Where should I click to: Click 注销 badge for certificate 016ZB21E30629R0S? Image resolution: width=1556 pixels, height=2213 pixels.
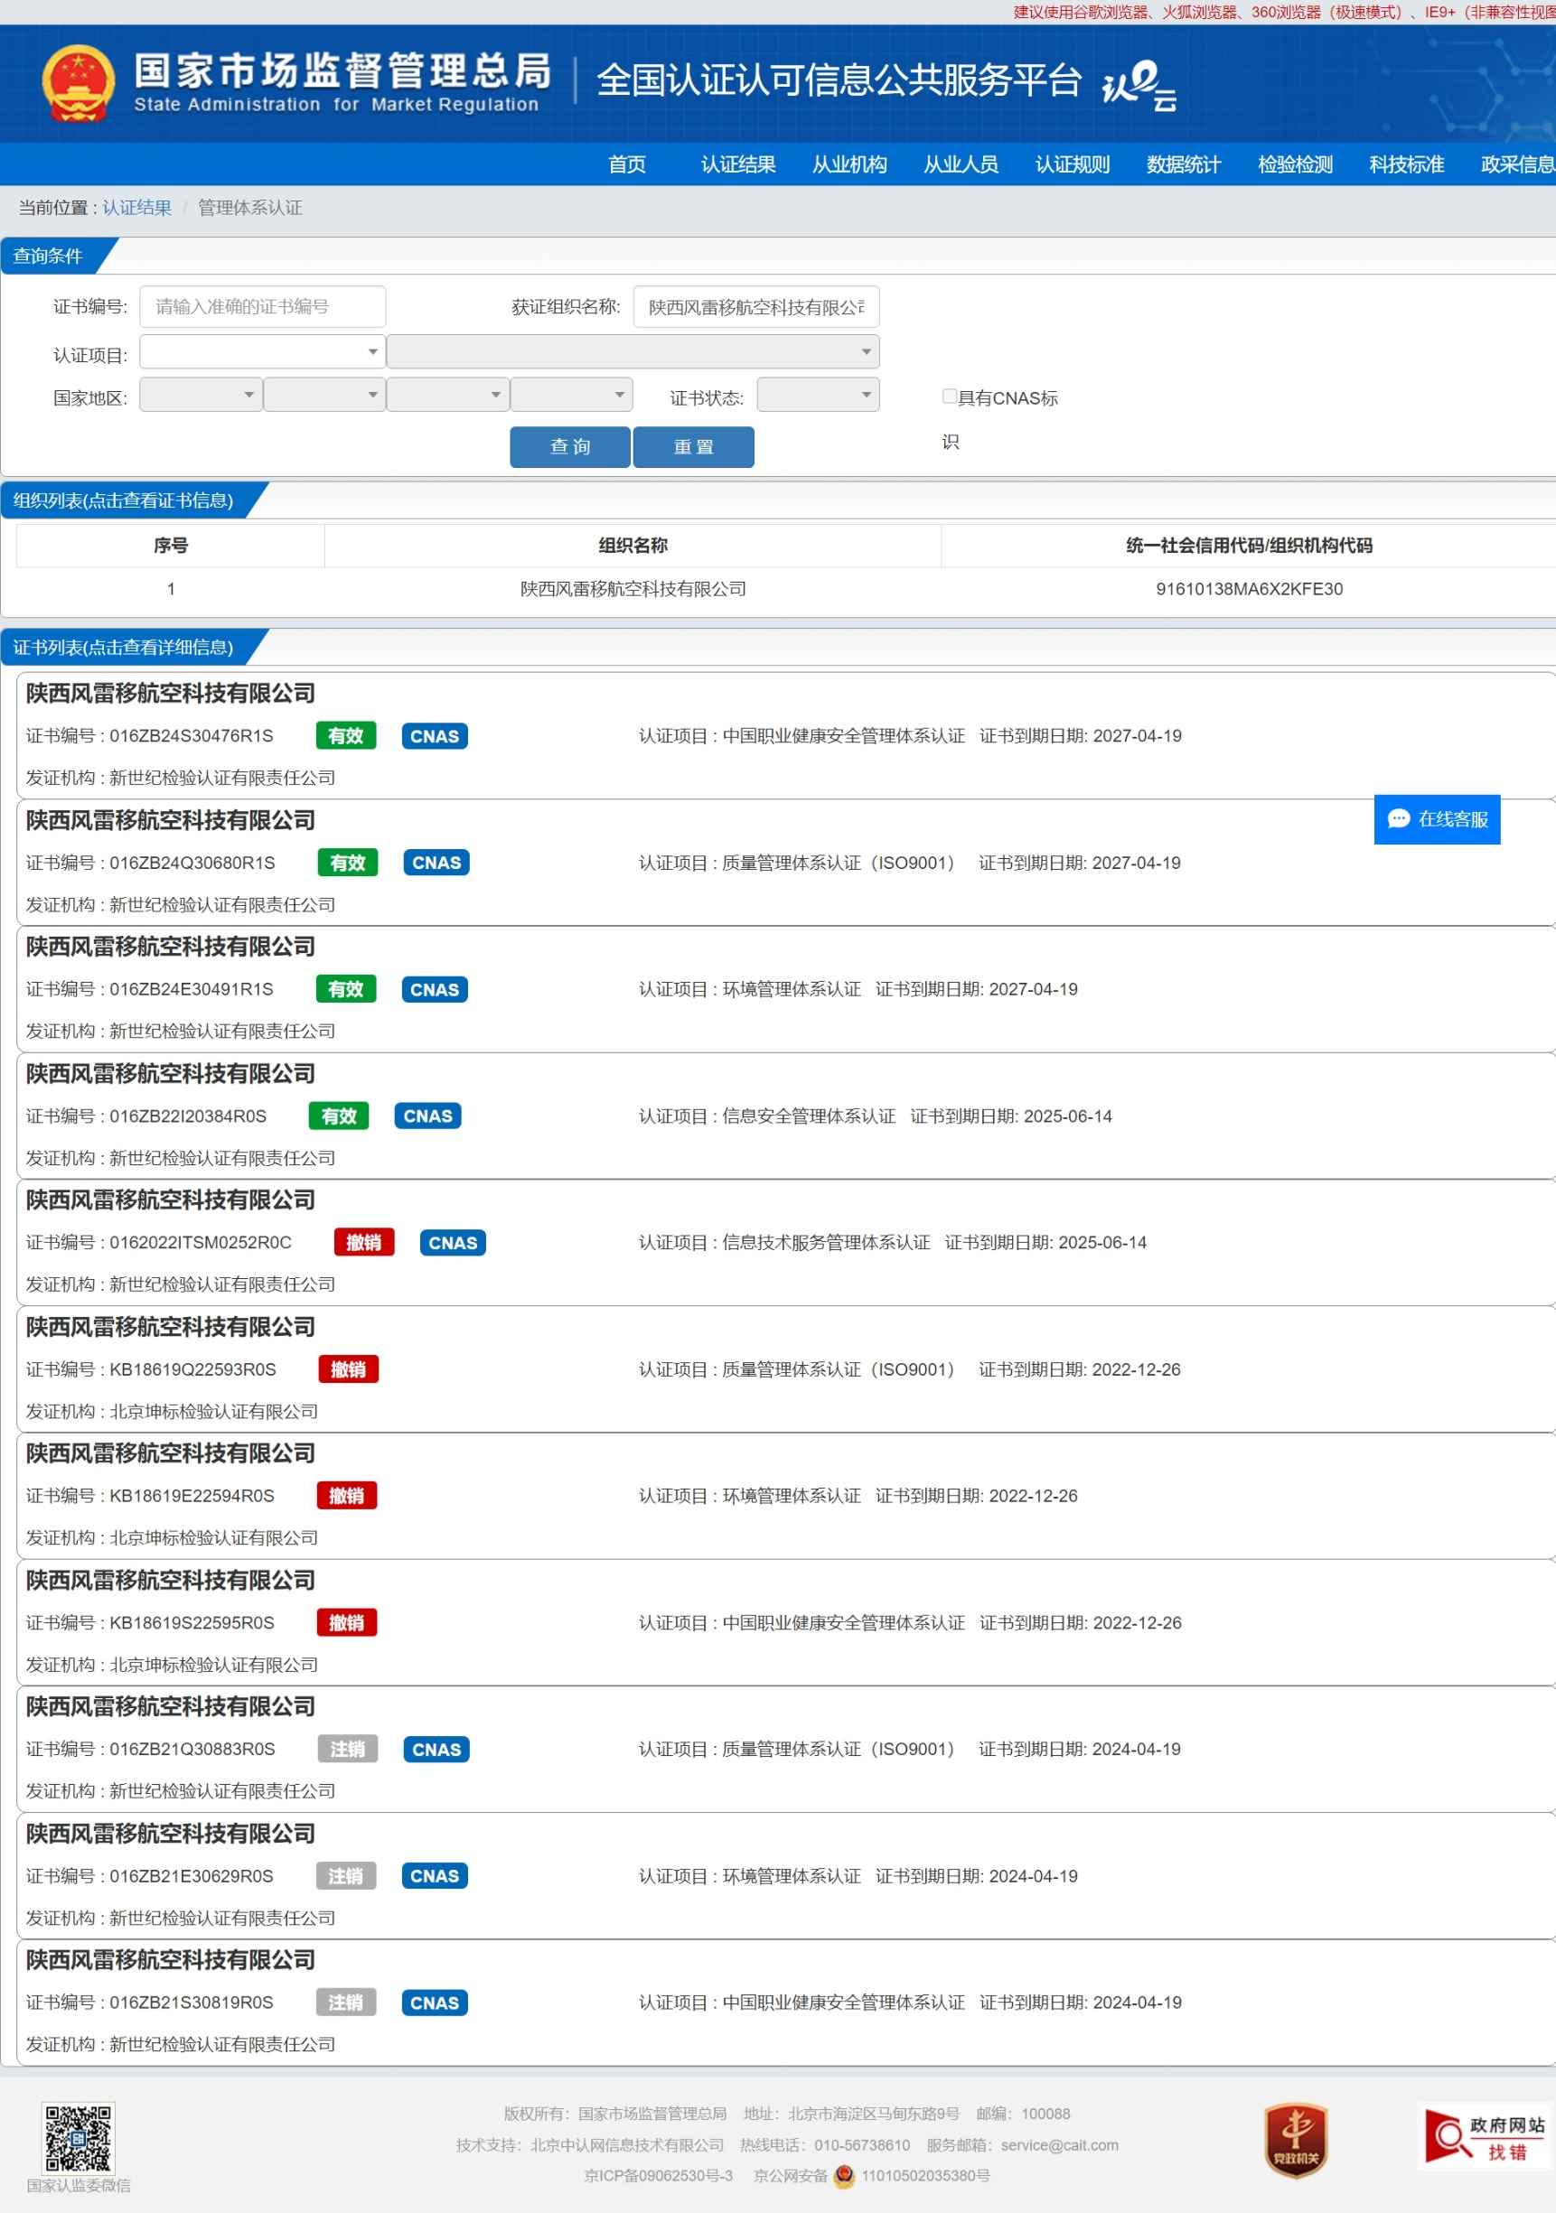click(345, 1876)
